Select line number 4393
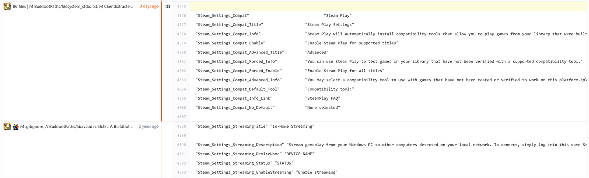This screenshot has width=589, height=178. pos(181,172)
